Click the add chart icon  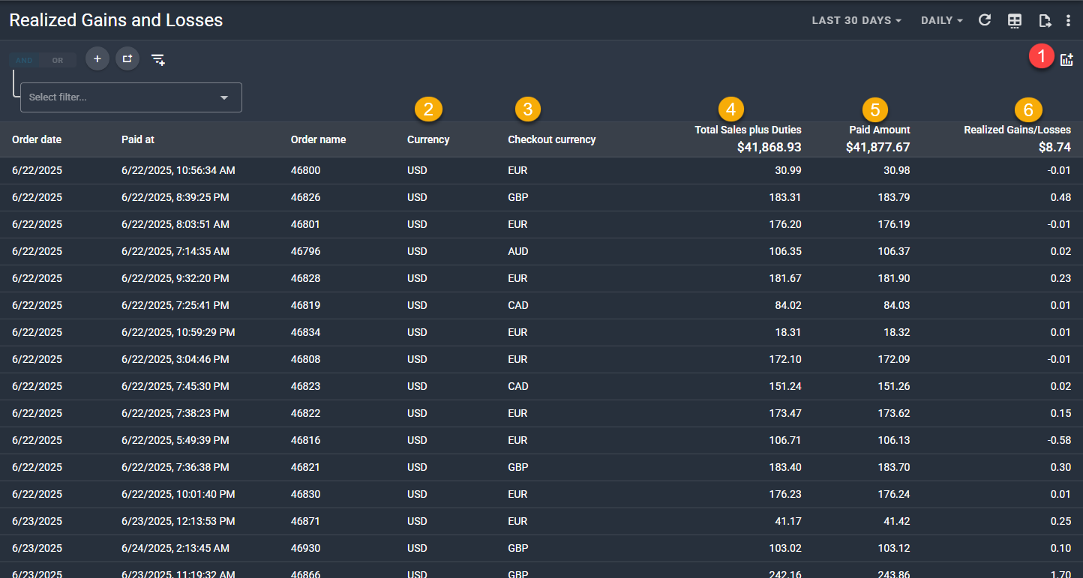coord(1066,60)
